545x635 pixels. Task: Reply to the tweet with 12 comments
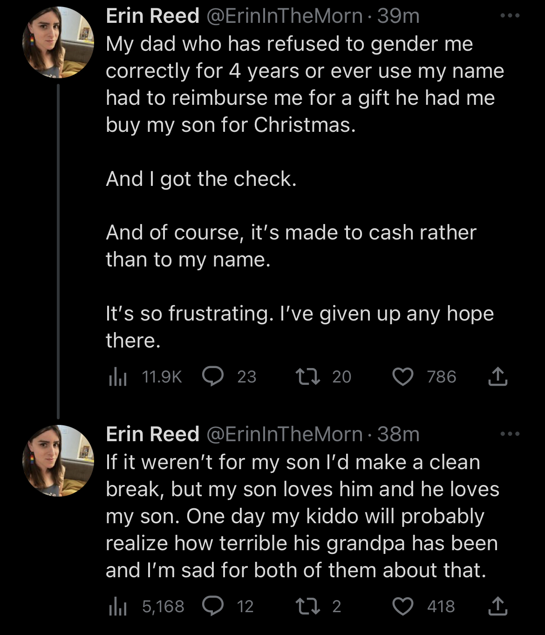coord(213,606)
